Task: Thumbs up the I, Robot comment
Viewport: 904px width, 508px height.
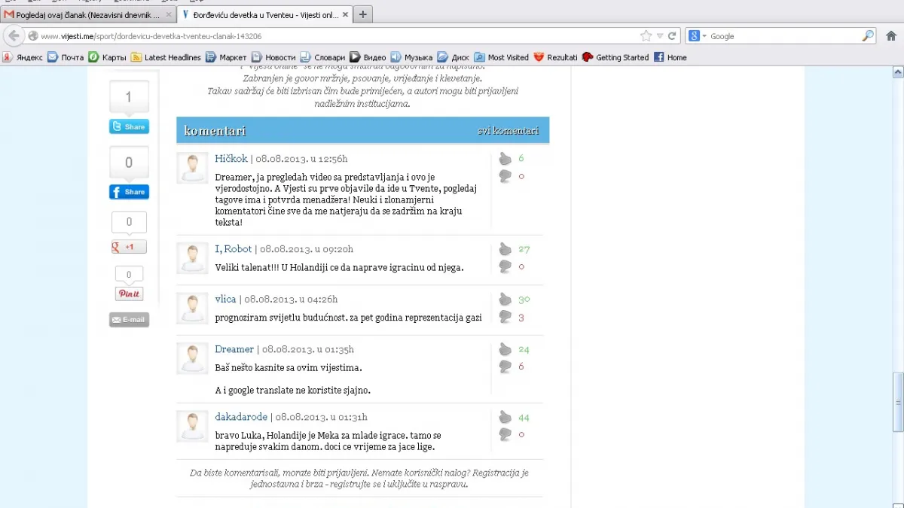Action: [x=505, y=249]
